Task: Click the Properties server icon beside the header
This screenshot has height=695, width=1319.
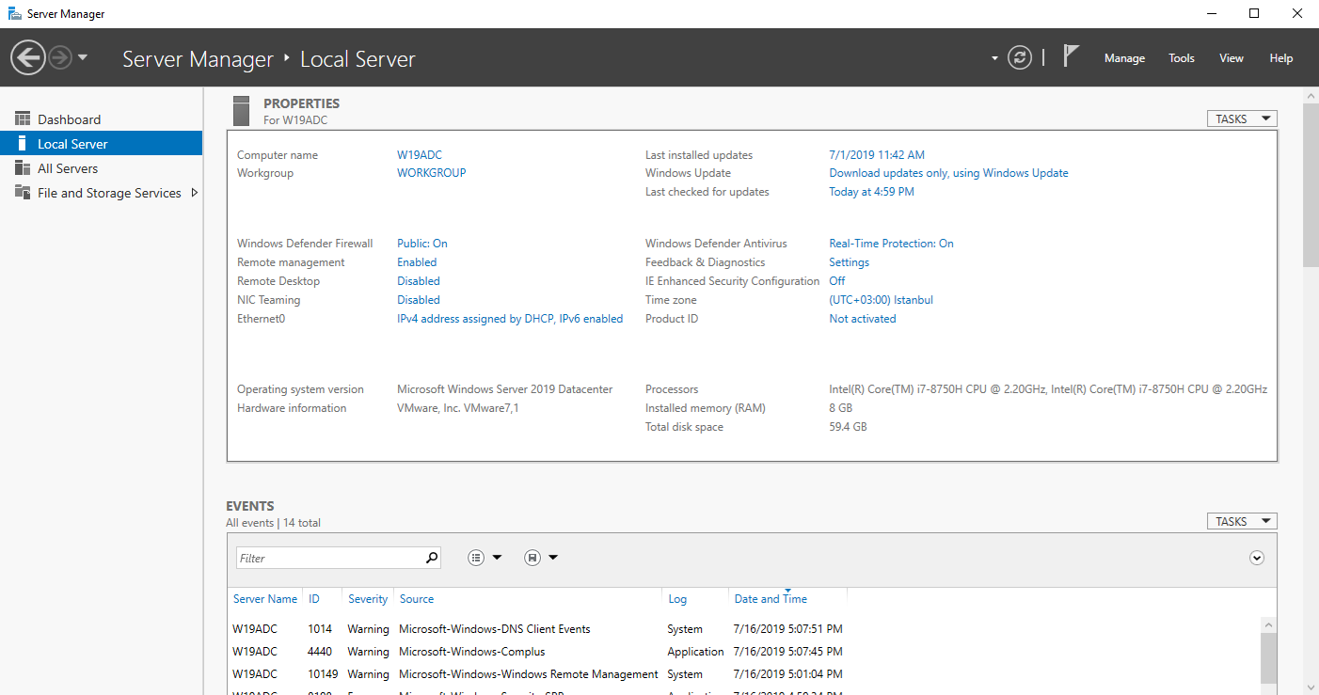Action: [241, 110]
